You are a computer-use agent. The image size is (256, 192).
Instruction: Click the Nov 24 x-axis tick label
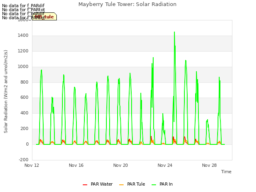(165, 165)
